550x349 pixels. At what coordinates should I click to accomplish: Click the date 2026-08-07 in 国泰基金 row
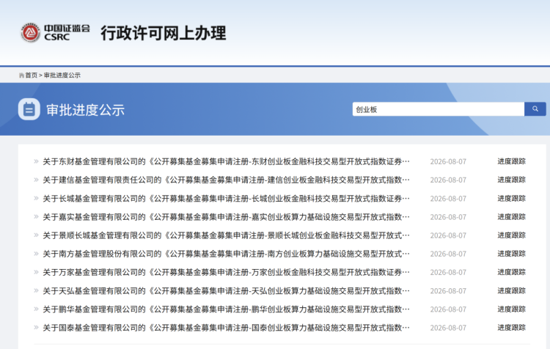pyautogui.click(x=448, y=328)
